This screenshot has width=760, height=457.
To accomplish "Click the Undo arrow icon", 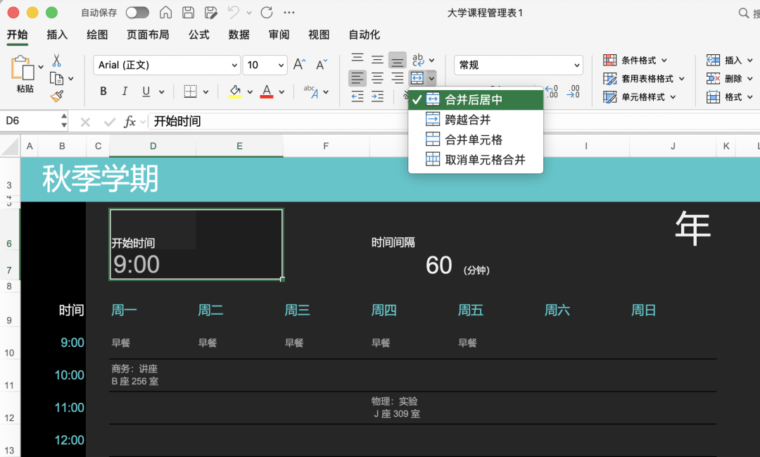I will pos(234,12).
